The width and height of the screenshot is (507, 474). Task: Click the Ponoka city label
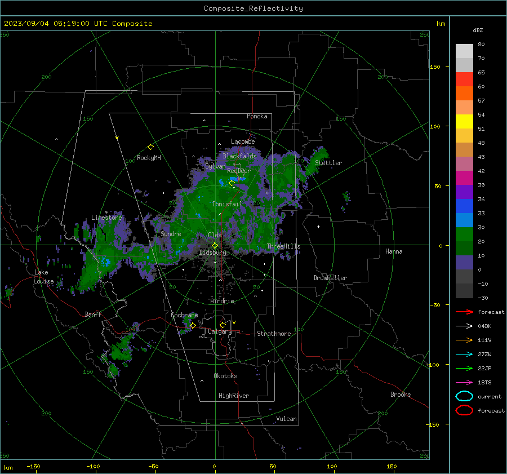tap(257, 116)
